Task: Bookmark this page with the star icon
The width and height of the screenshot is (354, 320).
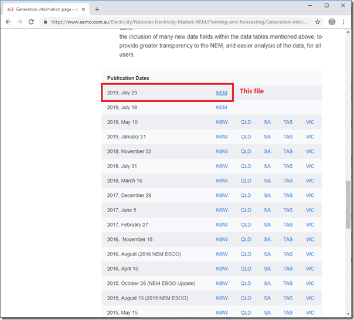Action: [318, 22]
